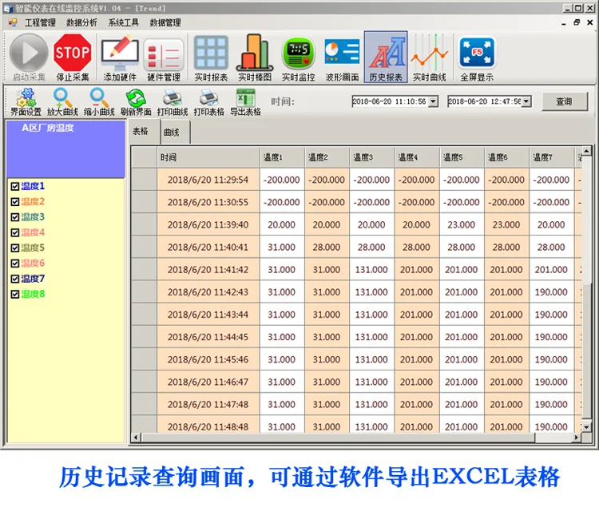Switch to the 表格 tab
This screenshot has width=599, height=531.
click(x=143, y=131)
